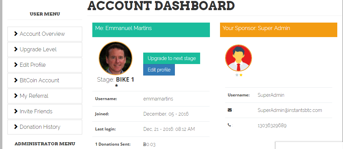Screen dimensions: 343x149
Task: Click the chevron icon beside My Referral
Action: [x=15, y=96]
